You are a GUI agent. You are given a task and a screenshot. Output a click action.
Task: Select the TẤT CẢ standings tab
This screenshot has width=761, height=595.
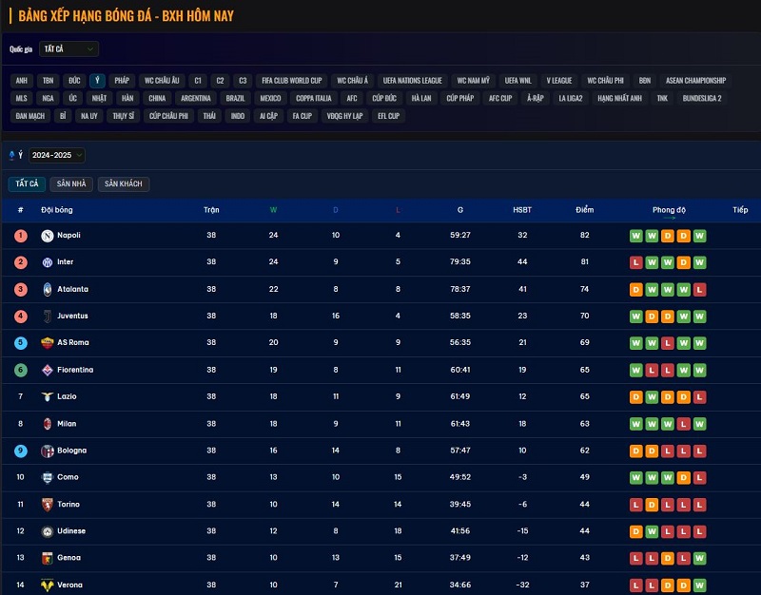pos(27,183)
